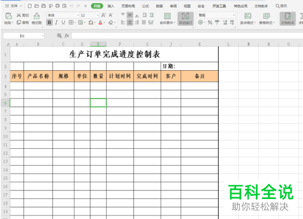Click the Borders icon
This screenshot has width=303, height=219.
71,22
